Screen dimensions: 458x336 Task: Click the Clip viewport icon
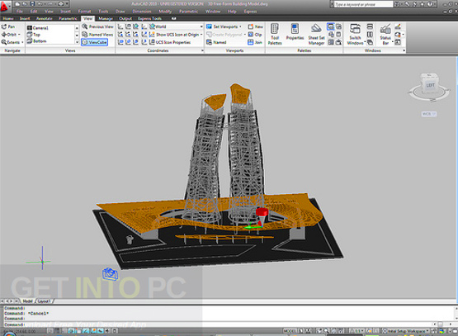251,35
